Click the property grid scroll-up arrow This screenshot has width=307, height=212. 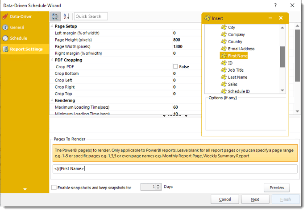click(x=297, y=26)
